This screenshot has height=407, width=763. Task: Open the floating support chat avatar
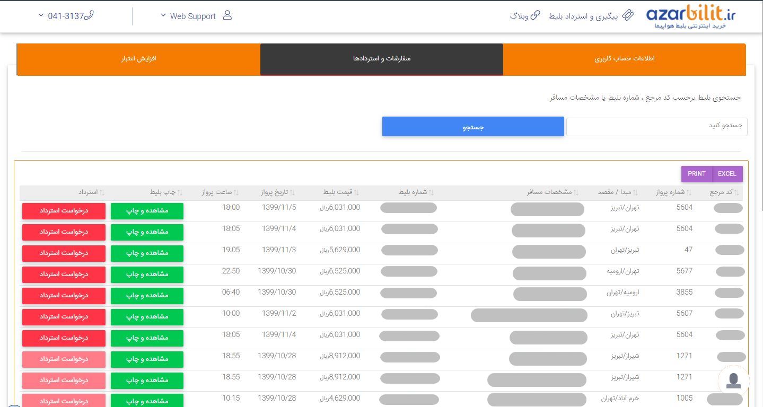click(734, 381)
